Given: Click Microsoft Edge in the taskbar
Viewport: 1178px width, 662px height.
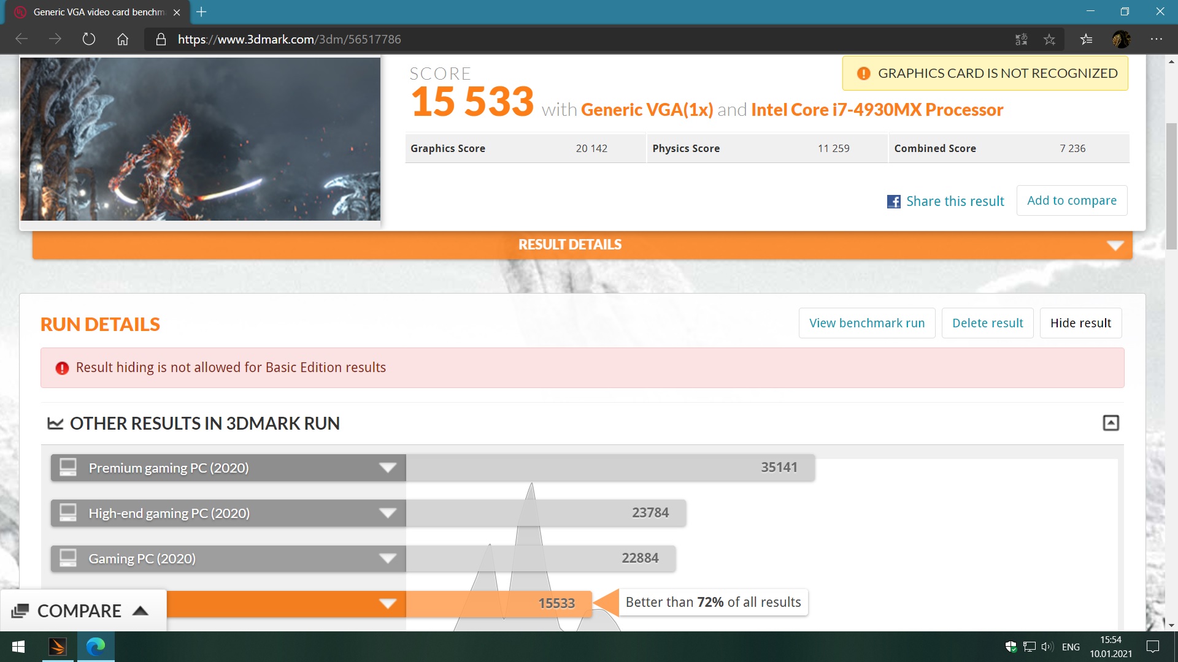Looking at the screenshot, I should pos(96,647).
